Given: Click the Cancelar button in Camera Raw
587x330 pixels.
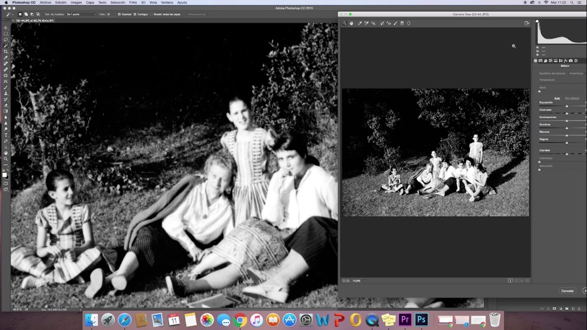Looking at the screenshot, I should click(x=568, y=291).
